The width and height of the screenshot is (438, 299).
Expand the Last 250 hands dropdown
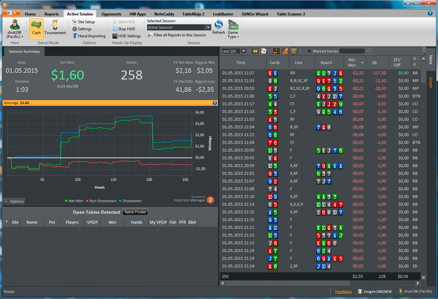(244, 51)
